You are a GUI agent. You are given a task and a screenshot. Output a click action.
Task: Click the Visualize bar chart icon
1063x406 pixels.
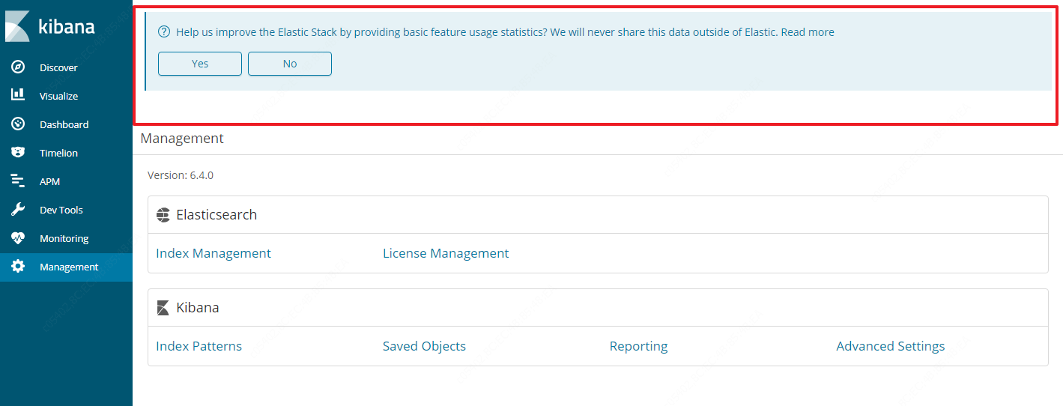pyautogui.click(x=18, y=96)
